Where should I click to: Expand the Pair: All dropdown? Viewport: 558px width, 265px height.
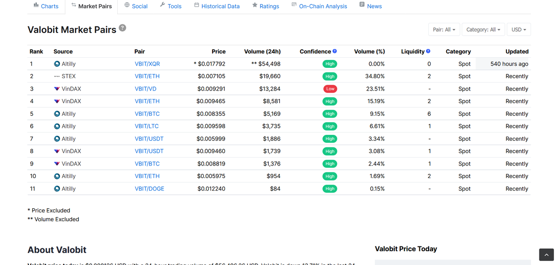pyautogui.click(x=444, y=29)
